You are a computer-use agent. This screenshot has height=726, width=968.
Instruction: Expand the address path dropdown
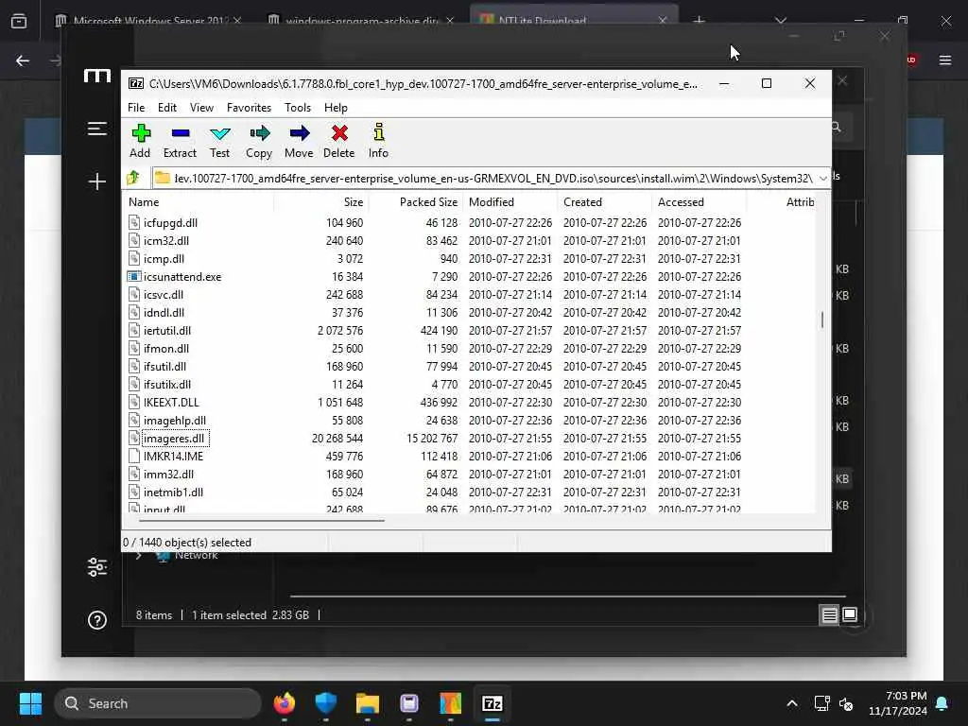(823, 179)
